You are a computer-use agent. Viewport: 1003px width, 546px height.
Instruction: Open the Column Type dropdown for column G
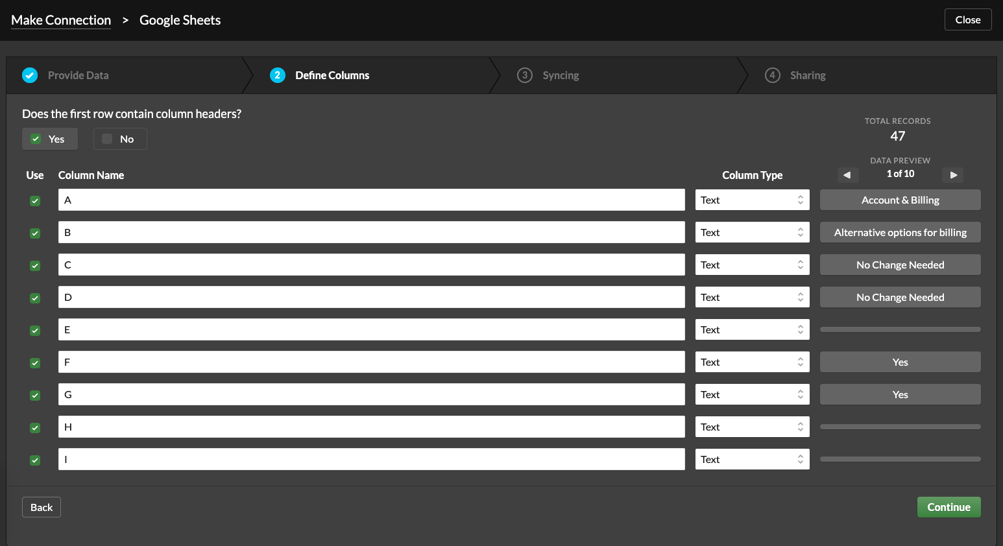752,394
